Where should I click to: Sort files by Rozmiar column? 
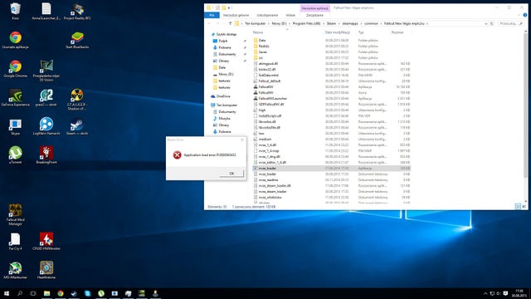(x=397, y=32)
